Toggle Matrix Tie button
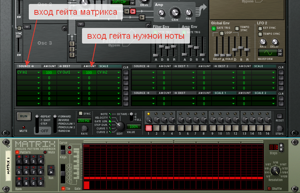Image resolution: width=300 pixels, height=193 pixels. tap(63, 189)
